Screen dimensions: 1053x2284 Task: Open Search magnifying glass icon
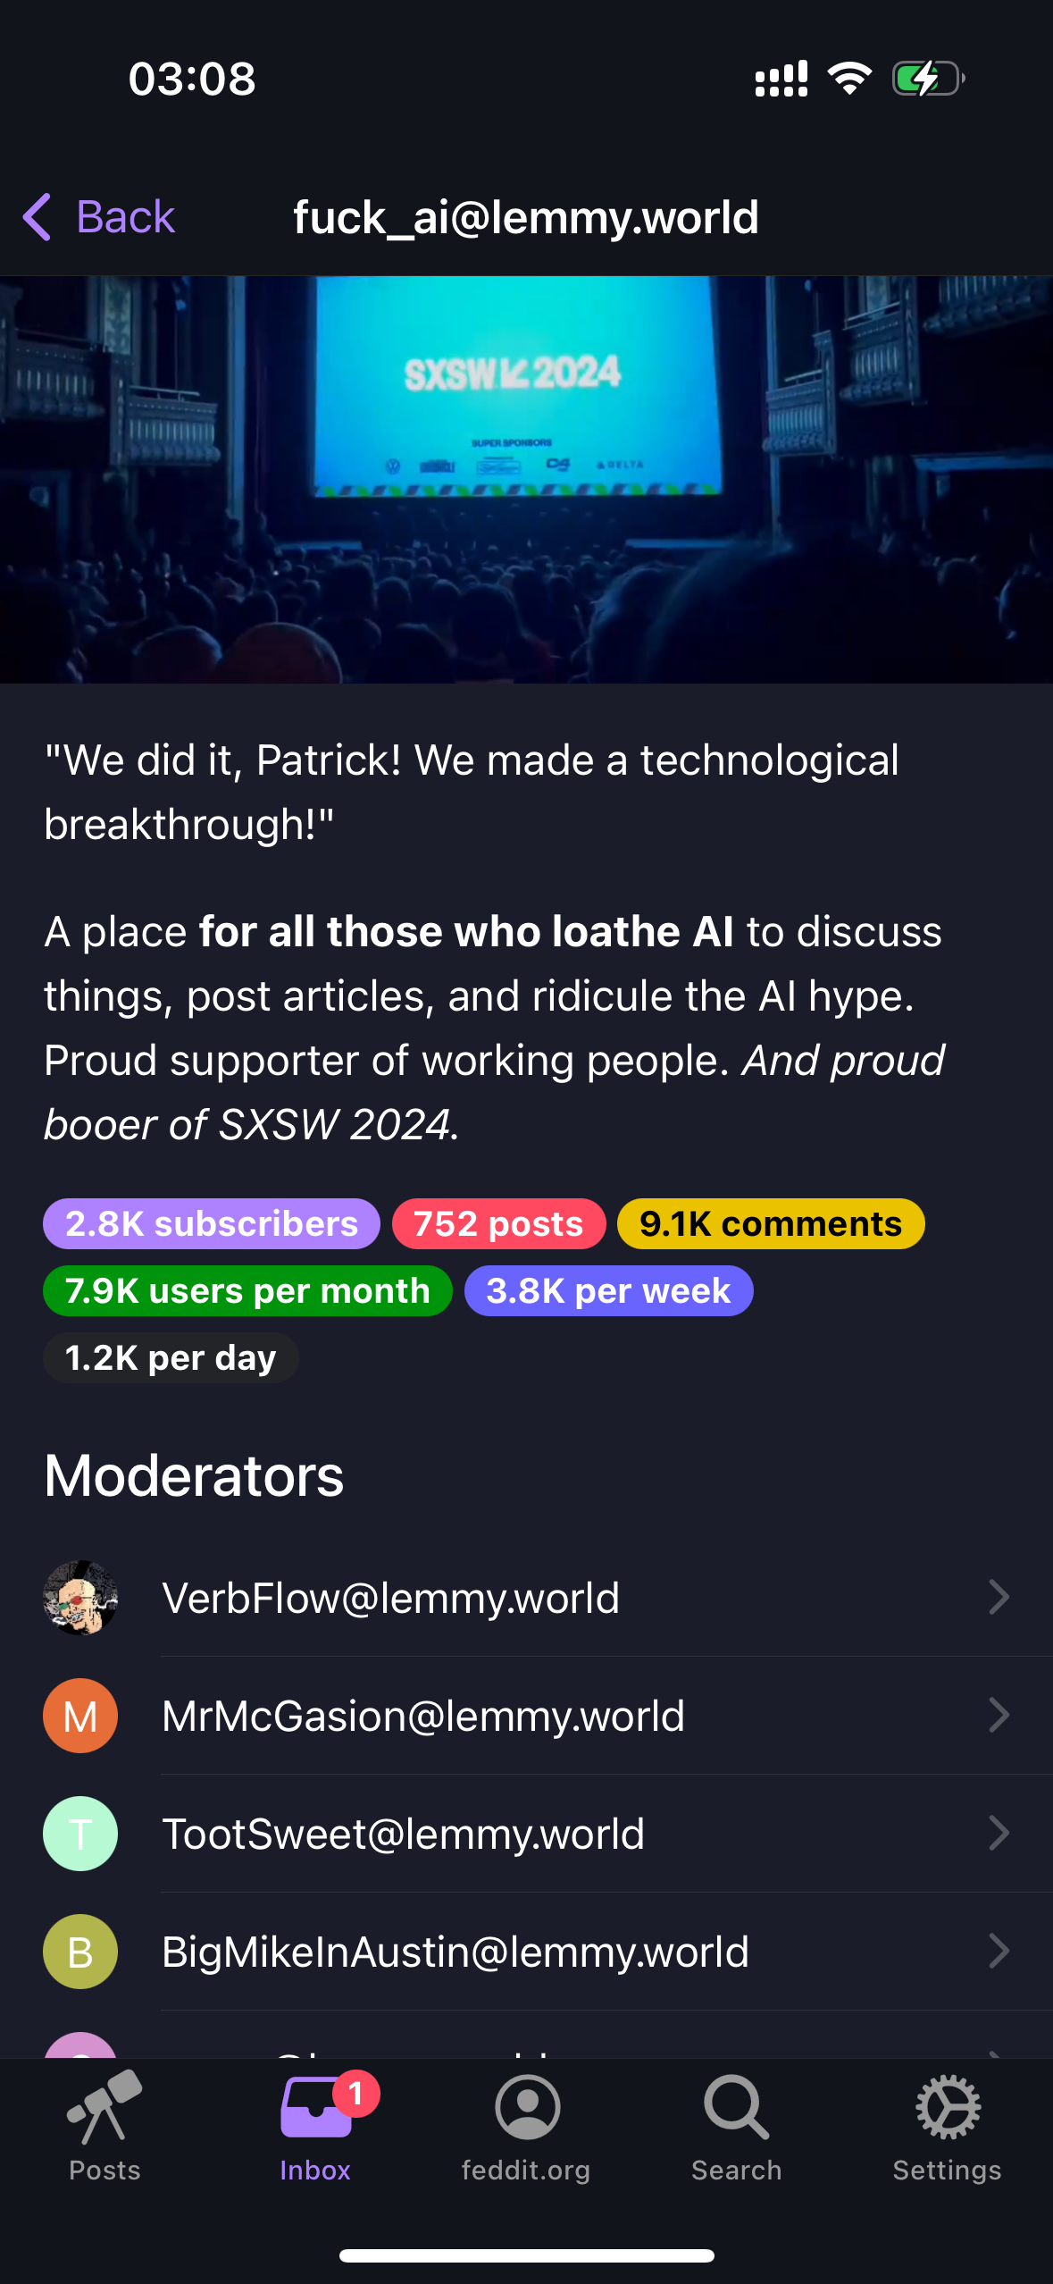coord(736,2107)
